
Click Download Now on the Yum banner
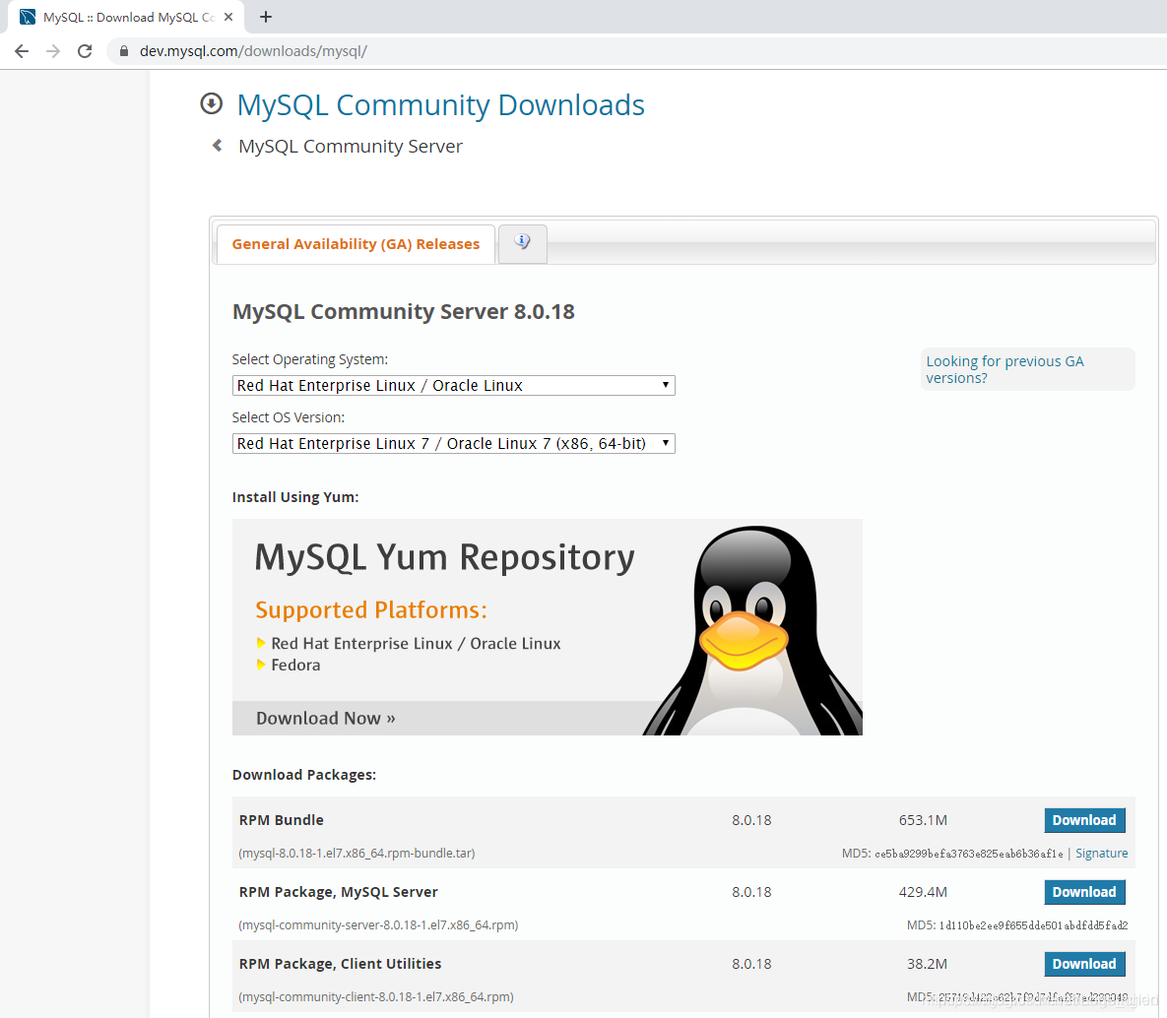tap(326, 718)
